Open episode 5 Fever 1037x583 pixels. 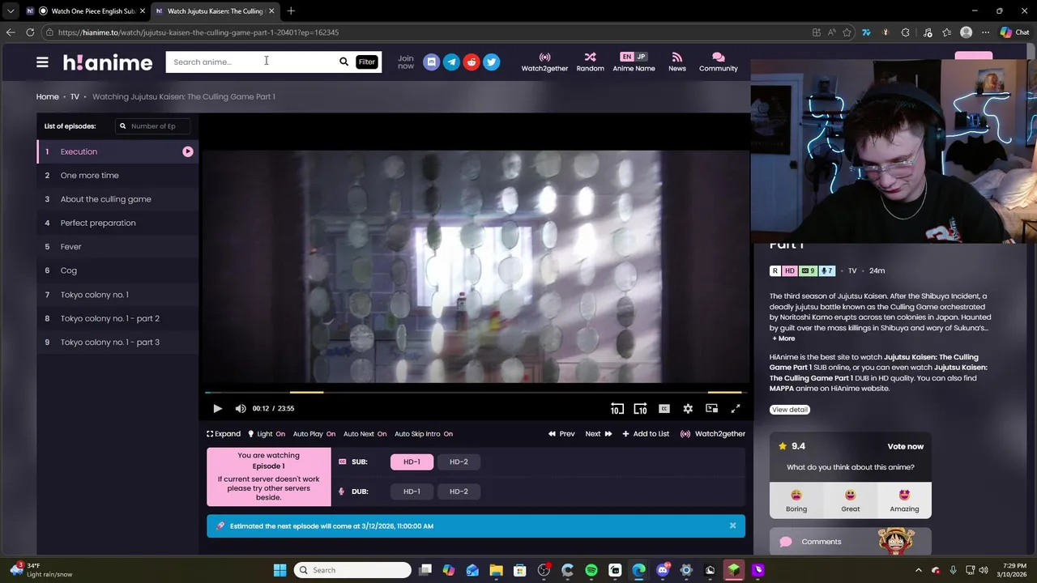[117, 247]
